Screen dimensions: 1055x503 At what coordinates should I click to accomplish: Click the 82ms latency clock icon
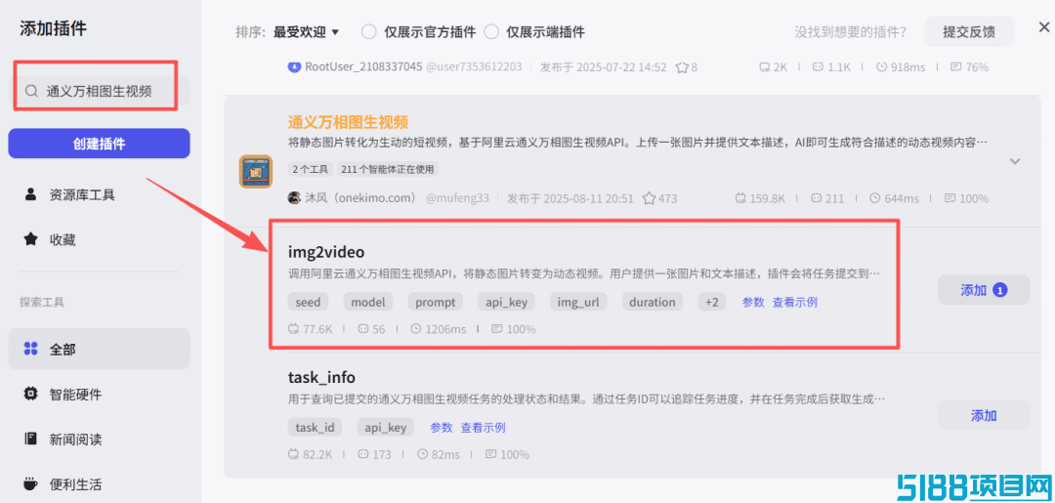point(423,454)
